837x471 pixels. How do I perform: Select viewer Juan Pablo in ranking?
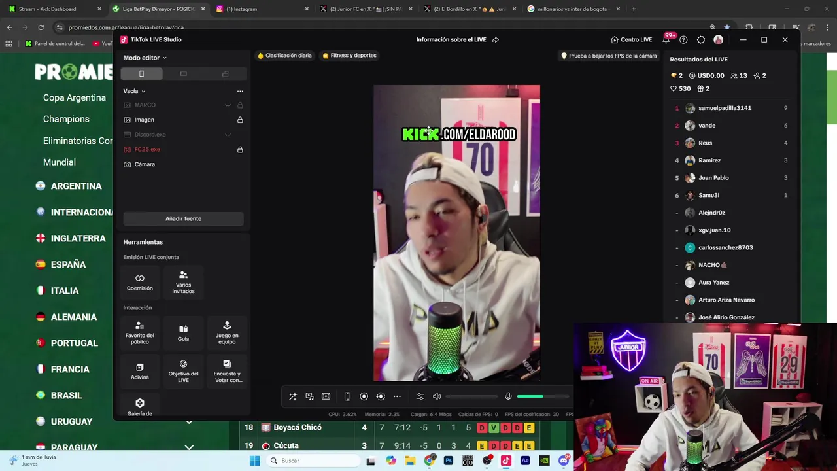click(x=732, y=178)
